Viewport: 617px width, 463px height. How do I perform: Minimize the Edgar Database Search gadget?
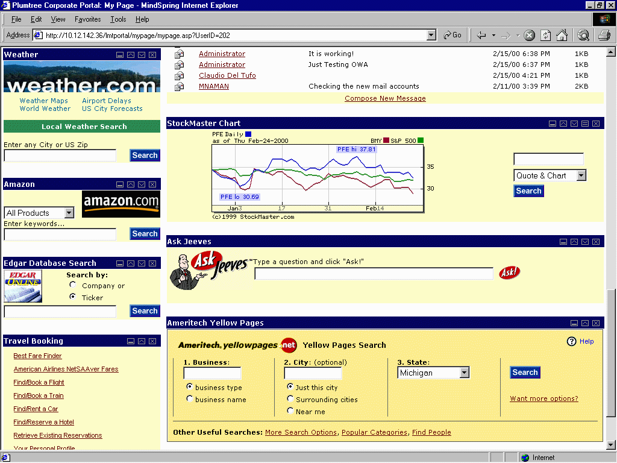(x=120, y=263)
